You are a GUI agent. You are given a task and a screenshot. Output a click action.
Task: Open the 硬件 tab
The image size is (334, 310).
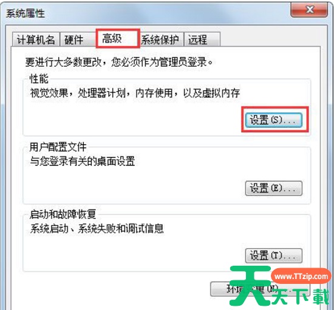pos(78,39)
